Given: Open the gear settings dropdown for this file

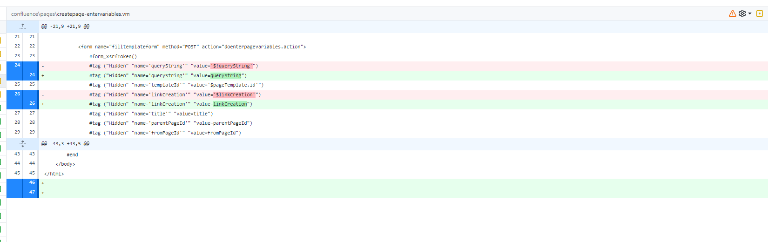Looking at the screenshot, I should pos(745,13).
